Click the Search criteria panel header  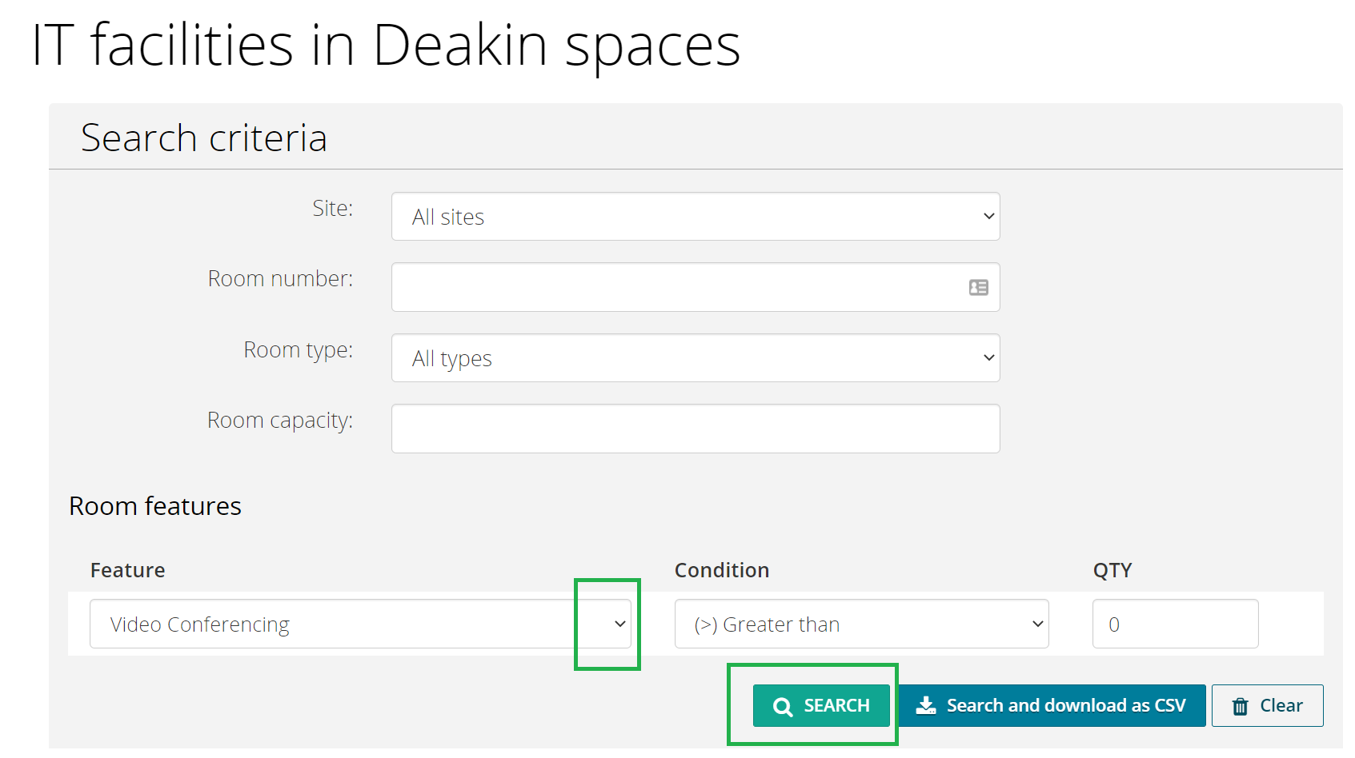coord(203,137)
